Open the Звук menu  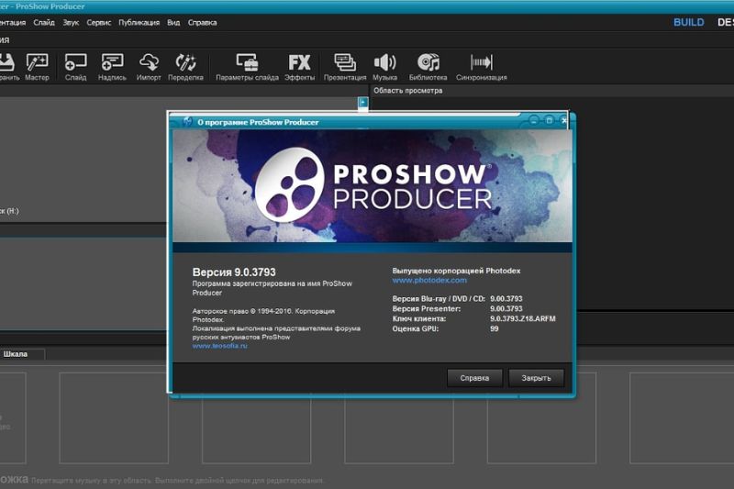tap(71, 22)
